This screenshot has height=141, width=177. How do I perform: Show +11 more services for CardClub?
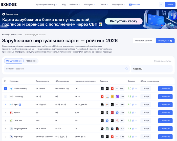[x=122, y=121]
